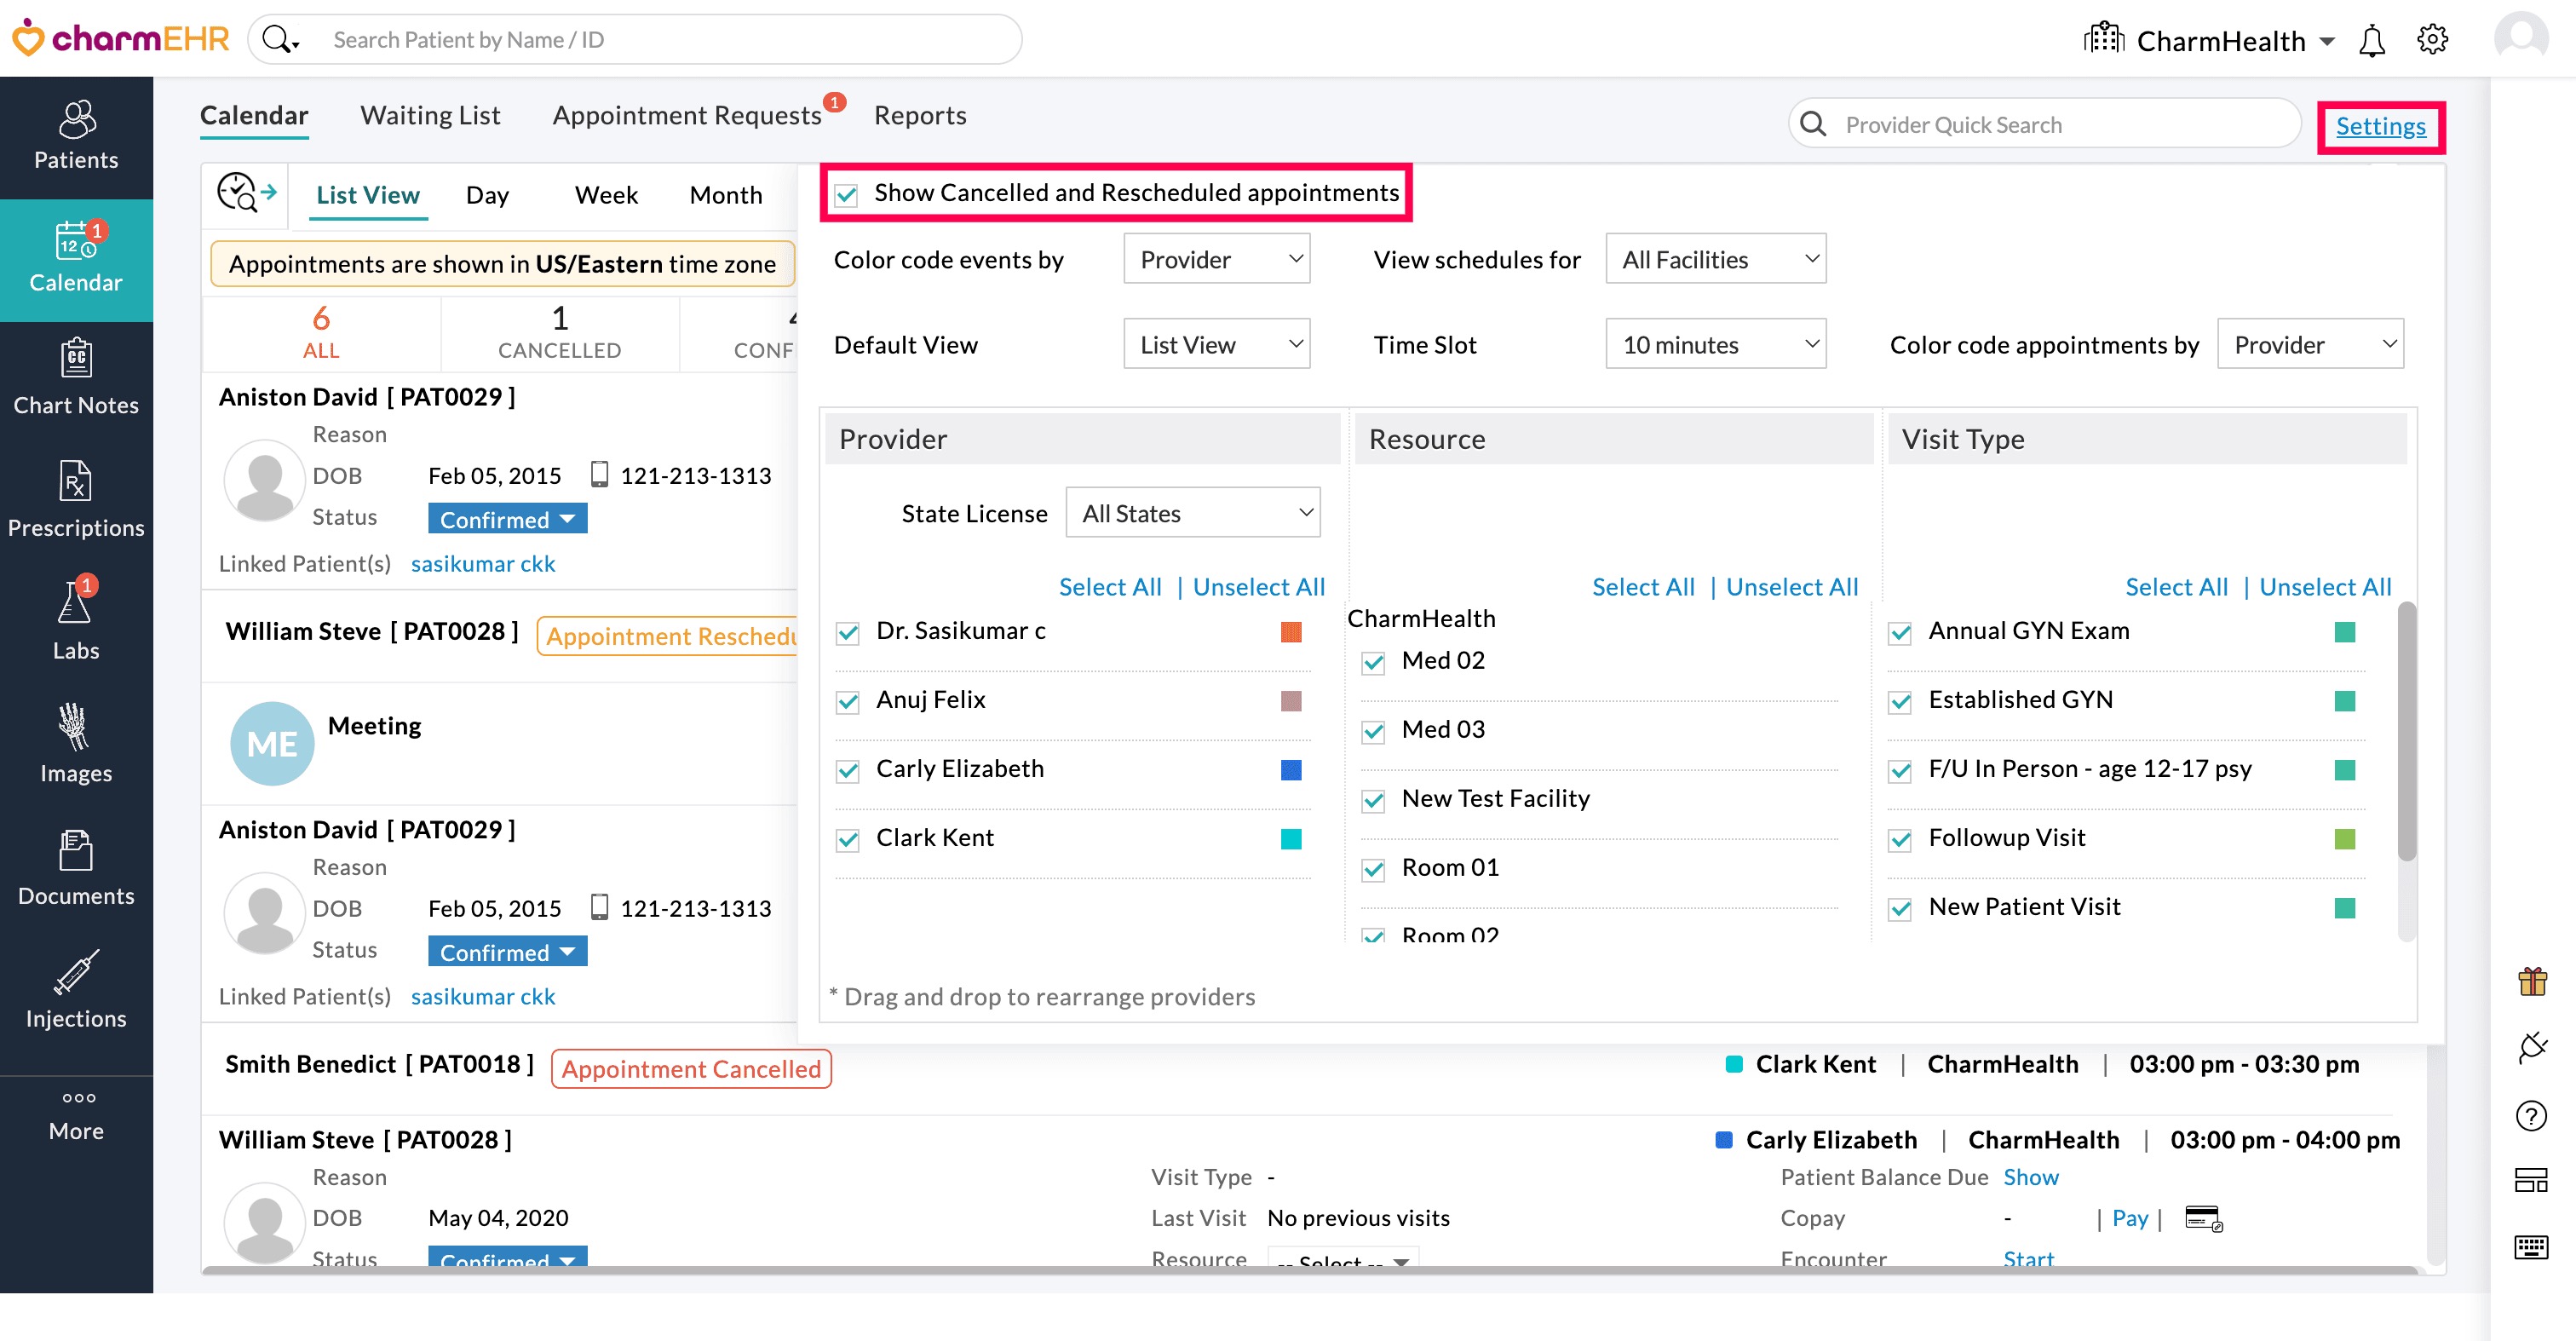Click Carly Elizabeth's blue color swatch
Image resolution: width=2576 pixels, height=1341 pixels.
1290,770
